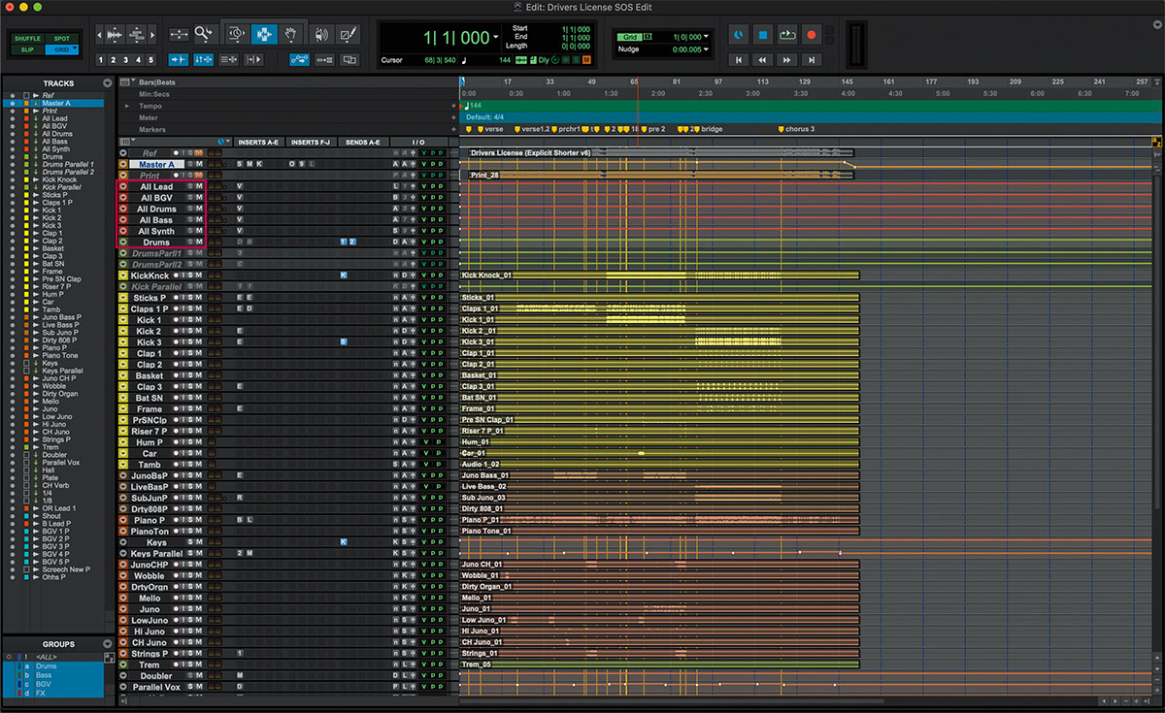1165x713 pixels.
Task: Select the Zoomer tool
Action: point(204,34)
